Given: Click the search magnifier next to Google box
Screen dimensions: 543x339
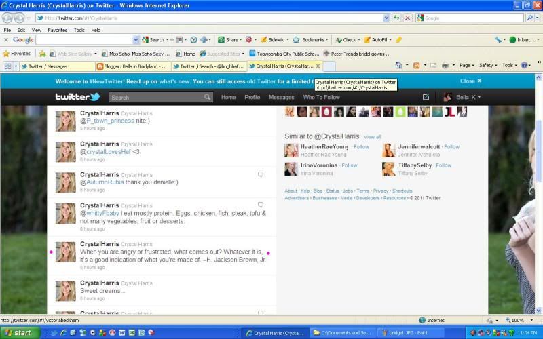Looking at the screenshot, I should point(529,18).
